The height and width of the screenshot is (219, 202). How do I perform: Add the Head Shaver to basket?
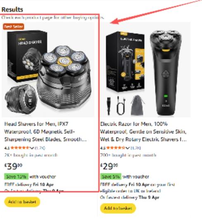22,202
